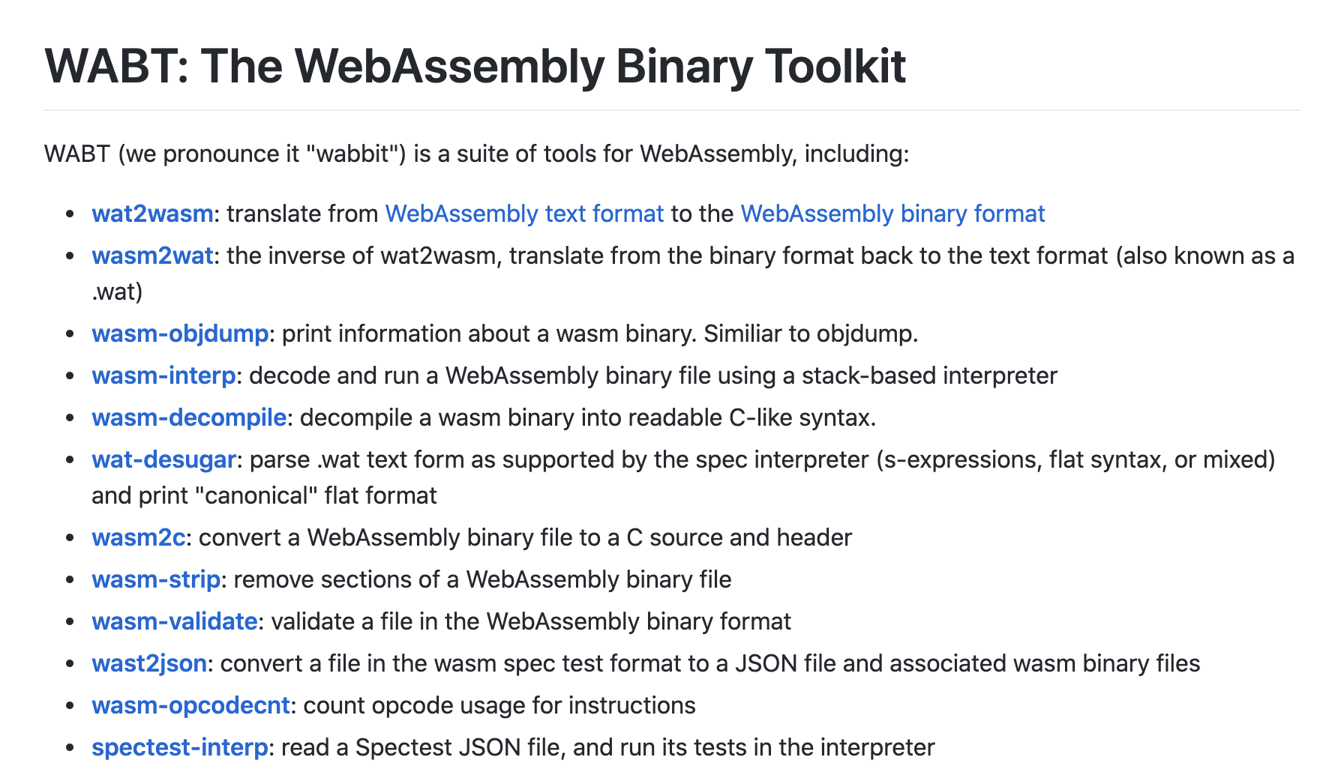1341x781 pixels.
Task: Click the "we pronounce it wabbit" intro sentence
Action: click(476, 154)
